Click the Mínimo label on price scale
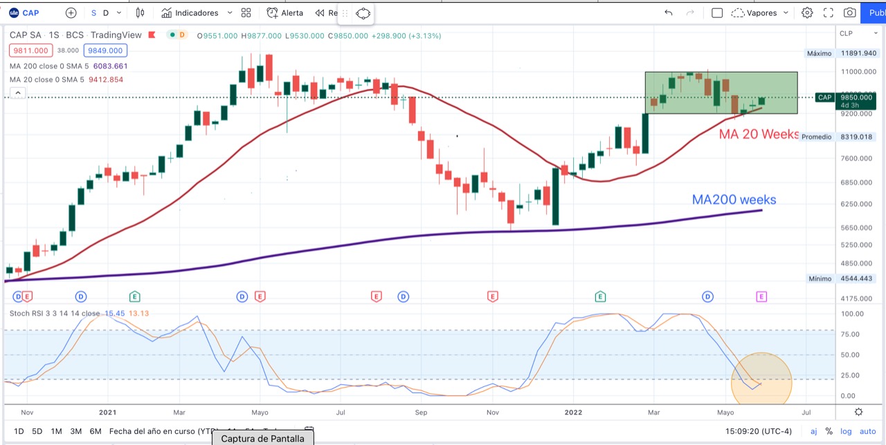886x445 pixels. coord(820,279)
